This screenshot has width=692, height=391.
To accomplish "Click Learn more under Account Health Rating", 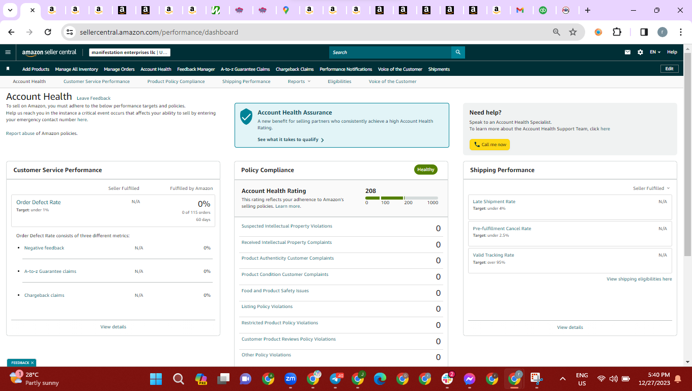I will tap(288, 206).
